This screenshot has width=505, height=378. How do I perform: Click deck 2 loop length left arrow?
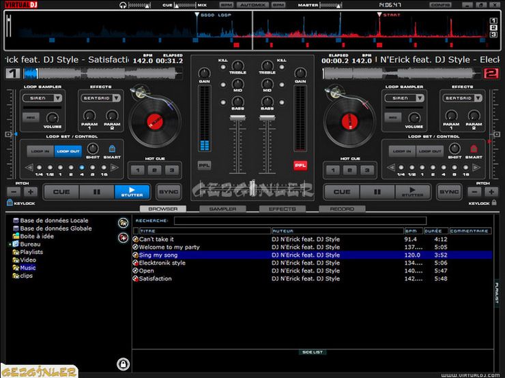point(391,168)
